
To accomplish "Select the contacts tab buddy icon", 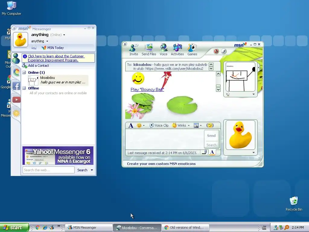I will [x=16, y=58].
